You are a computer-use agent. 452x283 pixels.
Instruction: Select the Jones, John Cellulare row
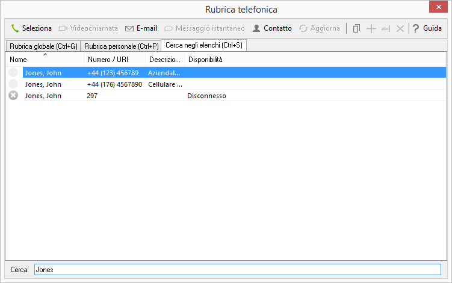43,84
